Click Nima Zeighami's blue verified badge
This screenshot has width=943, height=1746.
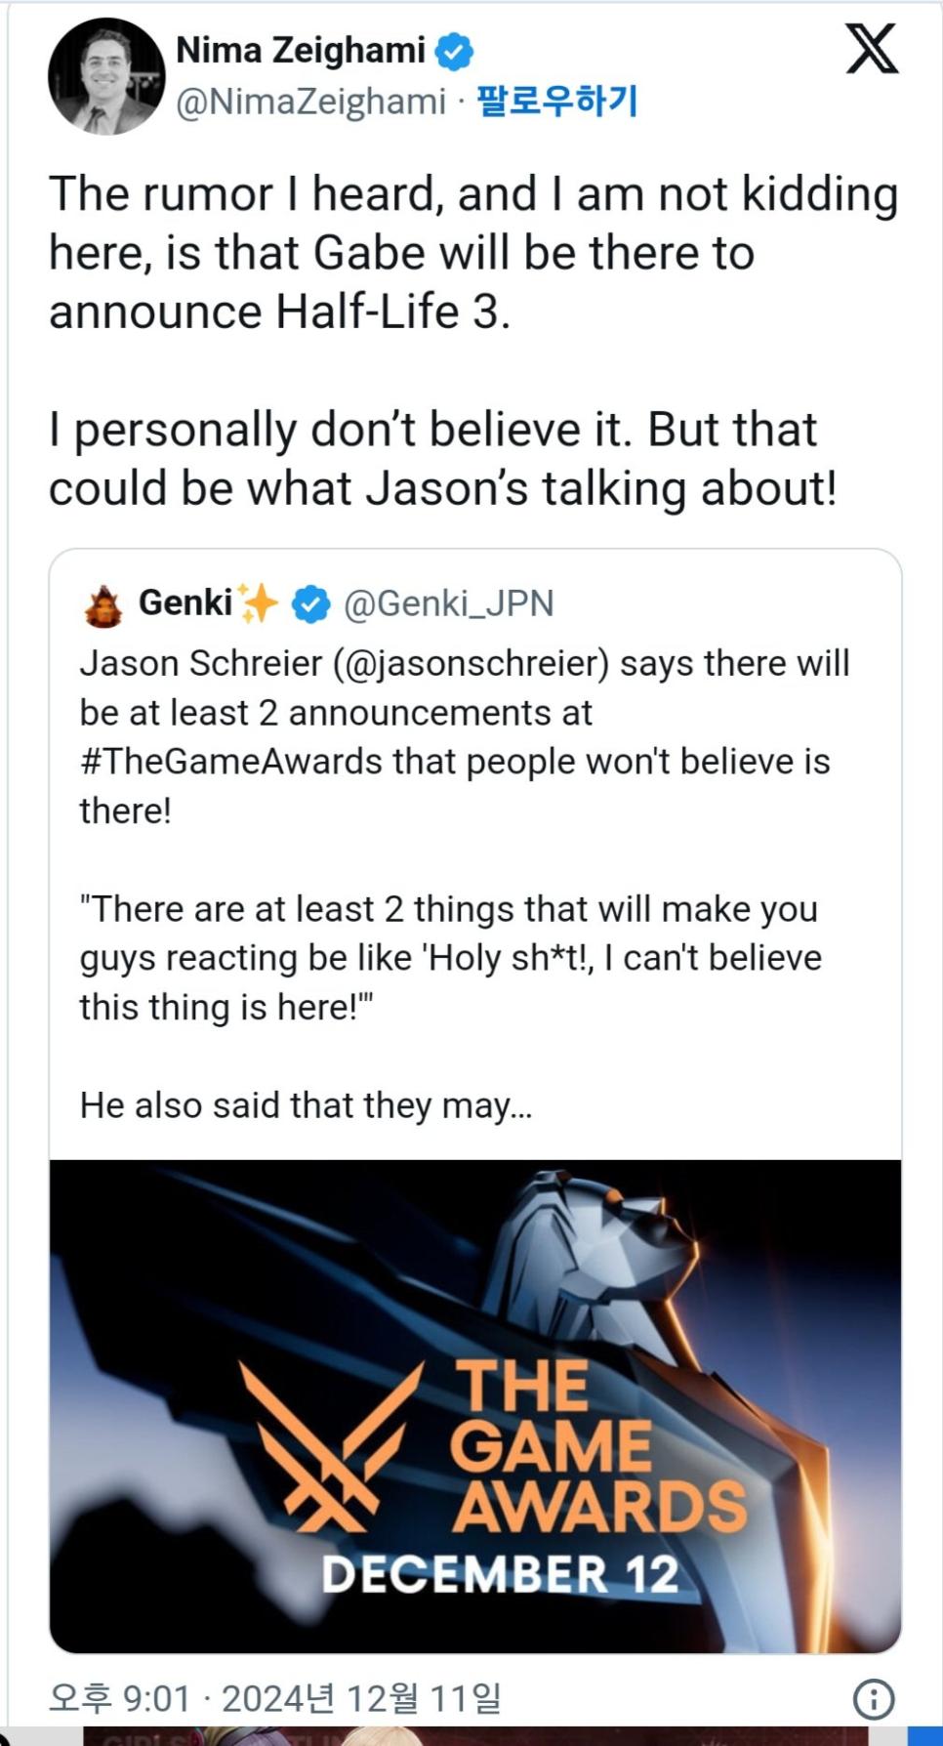point(454,51)
